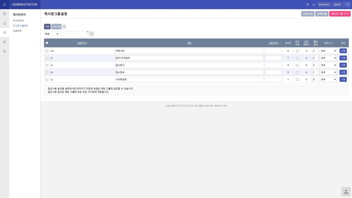Click the pink 게시판그룹 추가 button
The height and width of the screenshot is (198, 352).
pos(340,14)
